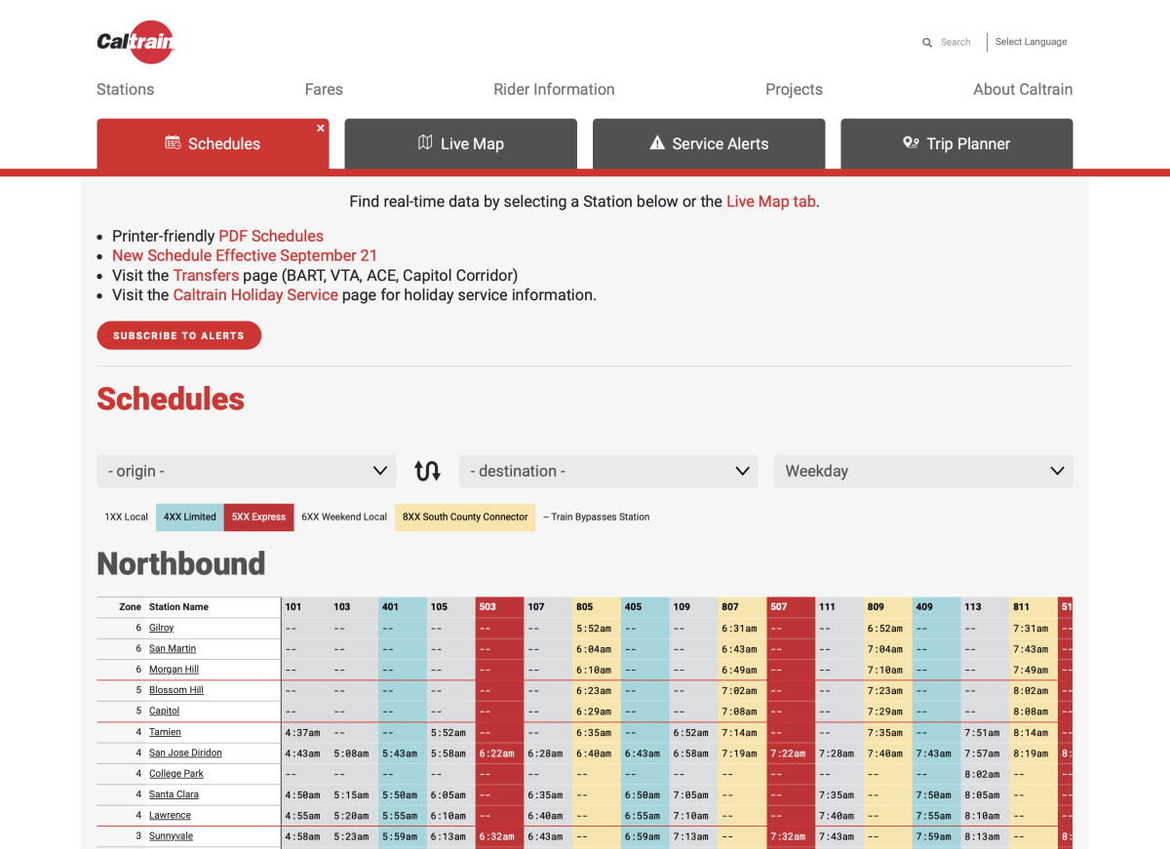Close the Schedules tab with the x icon
Screen dimensions: 1170x849
tap(320, 127)
